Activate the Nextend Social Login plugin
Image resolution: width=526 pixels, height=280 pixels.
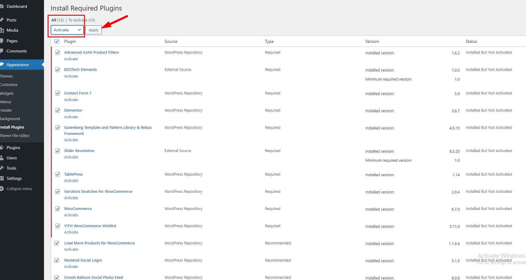tap(71, 267)
